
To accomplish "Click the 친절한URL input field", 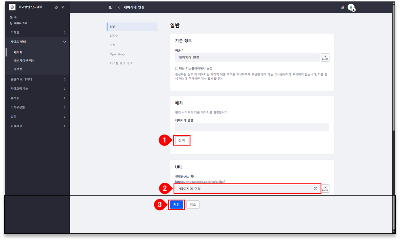I will (245, 189).
